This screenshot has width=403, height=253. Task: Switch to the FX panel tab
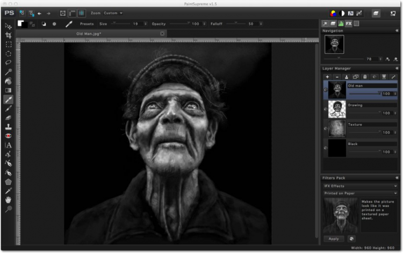(349, 24)
